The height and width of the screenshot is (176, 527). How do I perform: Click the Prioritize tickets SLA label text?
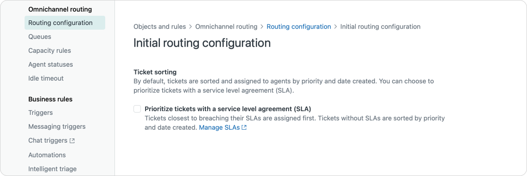(x=228, y=109)
